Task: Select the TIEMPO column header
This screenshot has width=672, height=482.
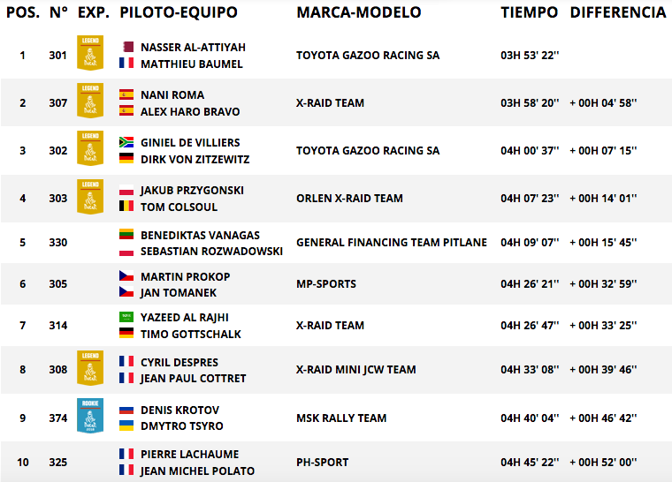Action: (530, 12)
